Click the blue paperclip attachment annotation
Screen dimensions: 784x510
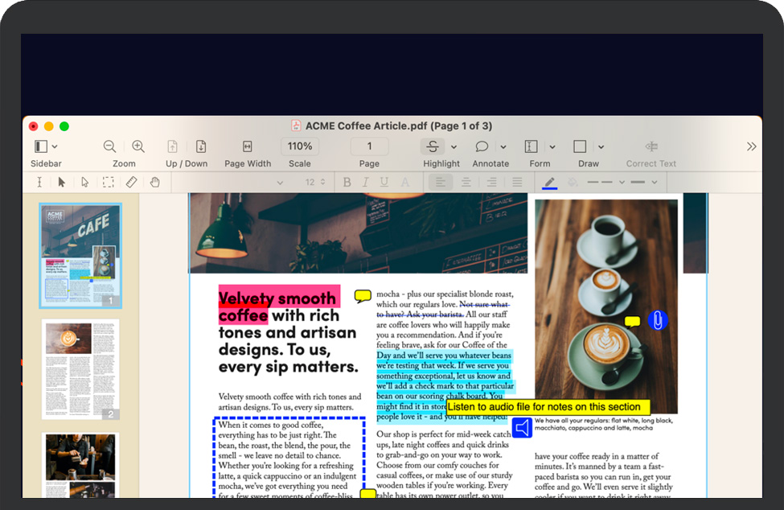(658, 320)
